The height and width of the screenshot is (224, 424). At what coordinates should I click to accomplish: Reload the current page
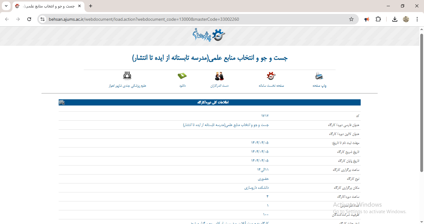pos(29,19)
